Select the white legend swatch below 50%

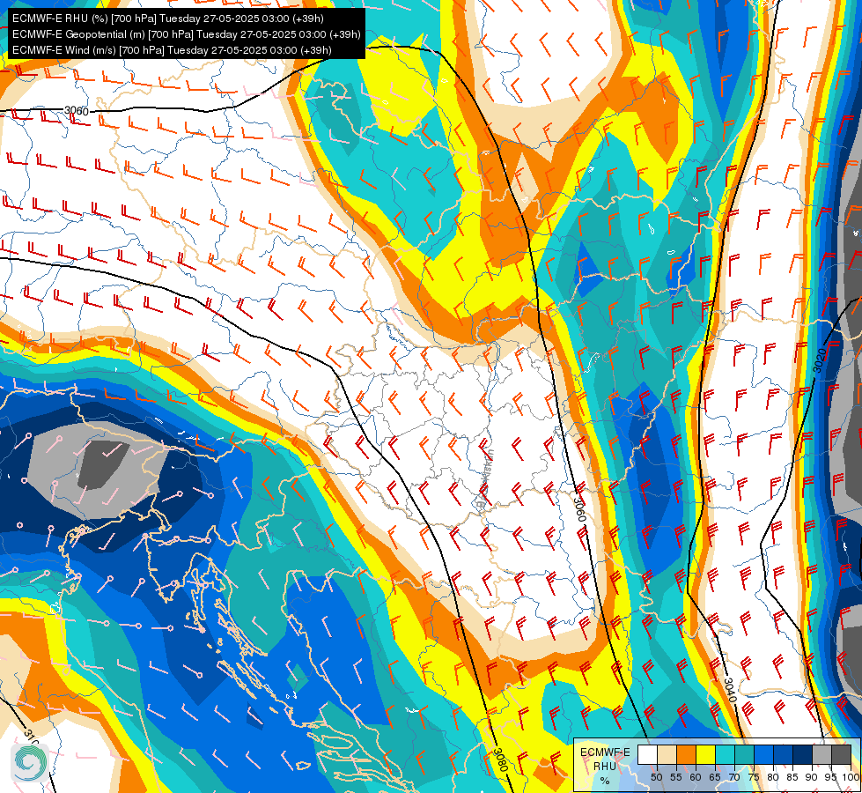click(647, 754)
